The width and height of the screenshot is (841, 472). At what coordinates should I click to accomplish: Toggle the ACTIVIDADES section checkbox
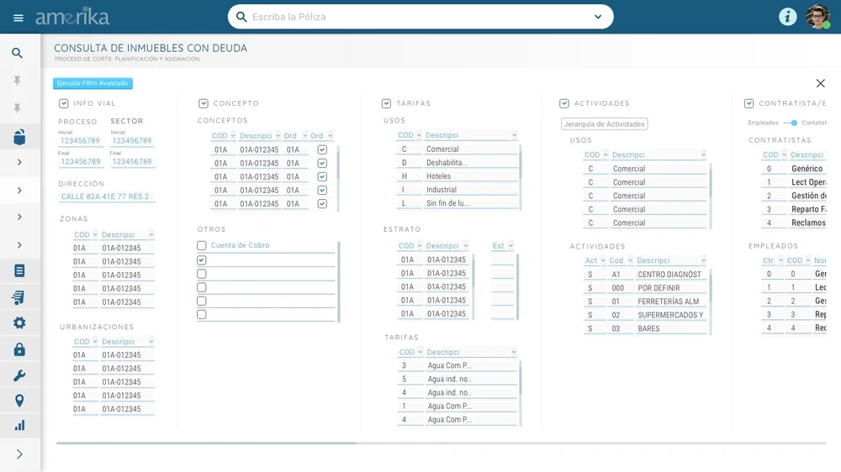coord(563,103)
